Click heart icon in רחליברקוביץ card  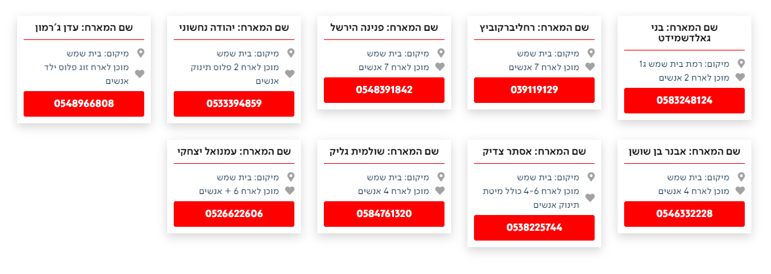590,67
